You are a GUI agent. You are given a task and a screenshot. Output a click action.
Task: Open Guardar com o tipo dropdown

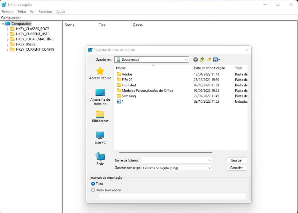209,168
